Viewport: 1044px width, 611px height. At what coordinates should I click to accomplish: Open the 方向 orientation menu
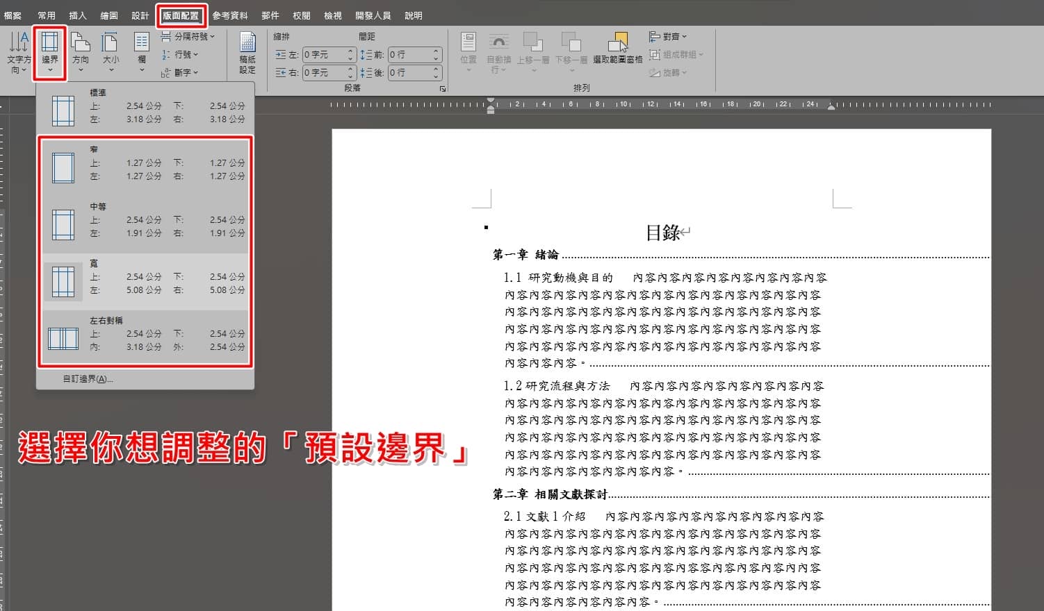[81, 52]
